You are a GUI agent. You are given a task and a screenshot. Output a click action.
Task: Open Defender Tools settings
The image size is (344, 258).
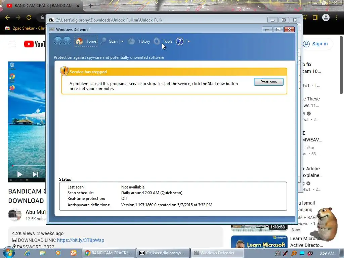pyautogui.click(x=163, y=41)
